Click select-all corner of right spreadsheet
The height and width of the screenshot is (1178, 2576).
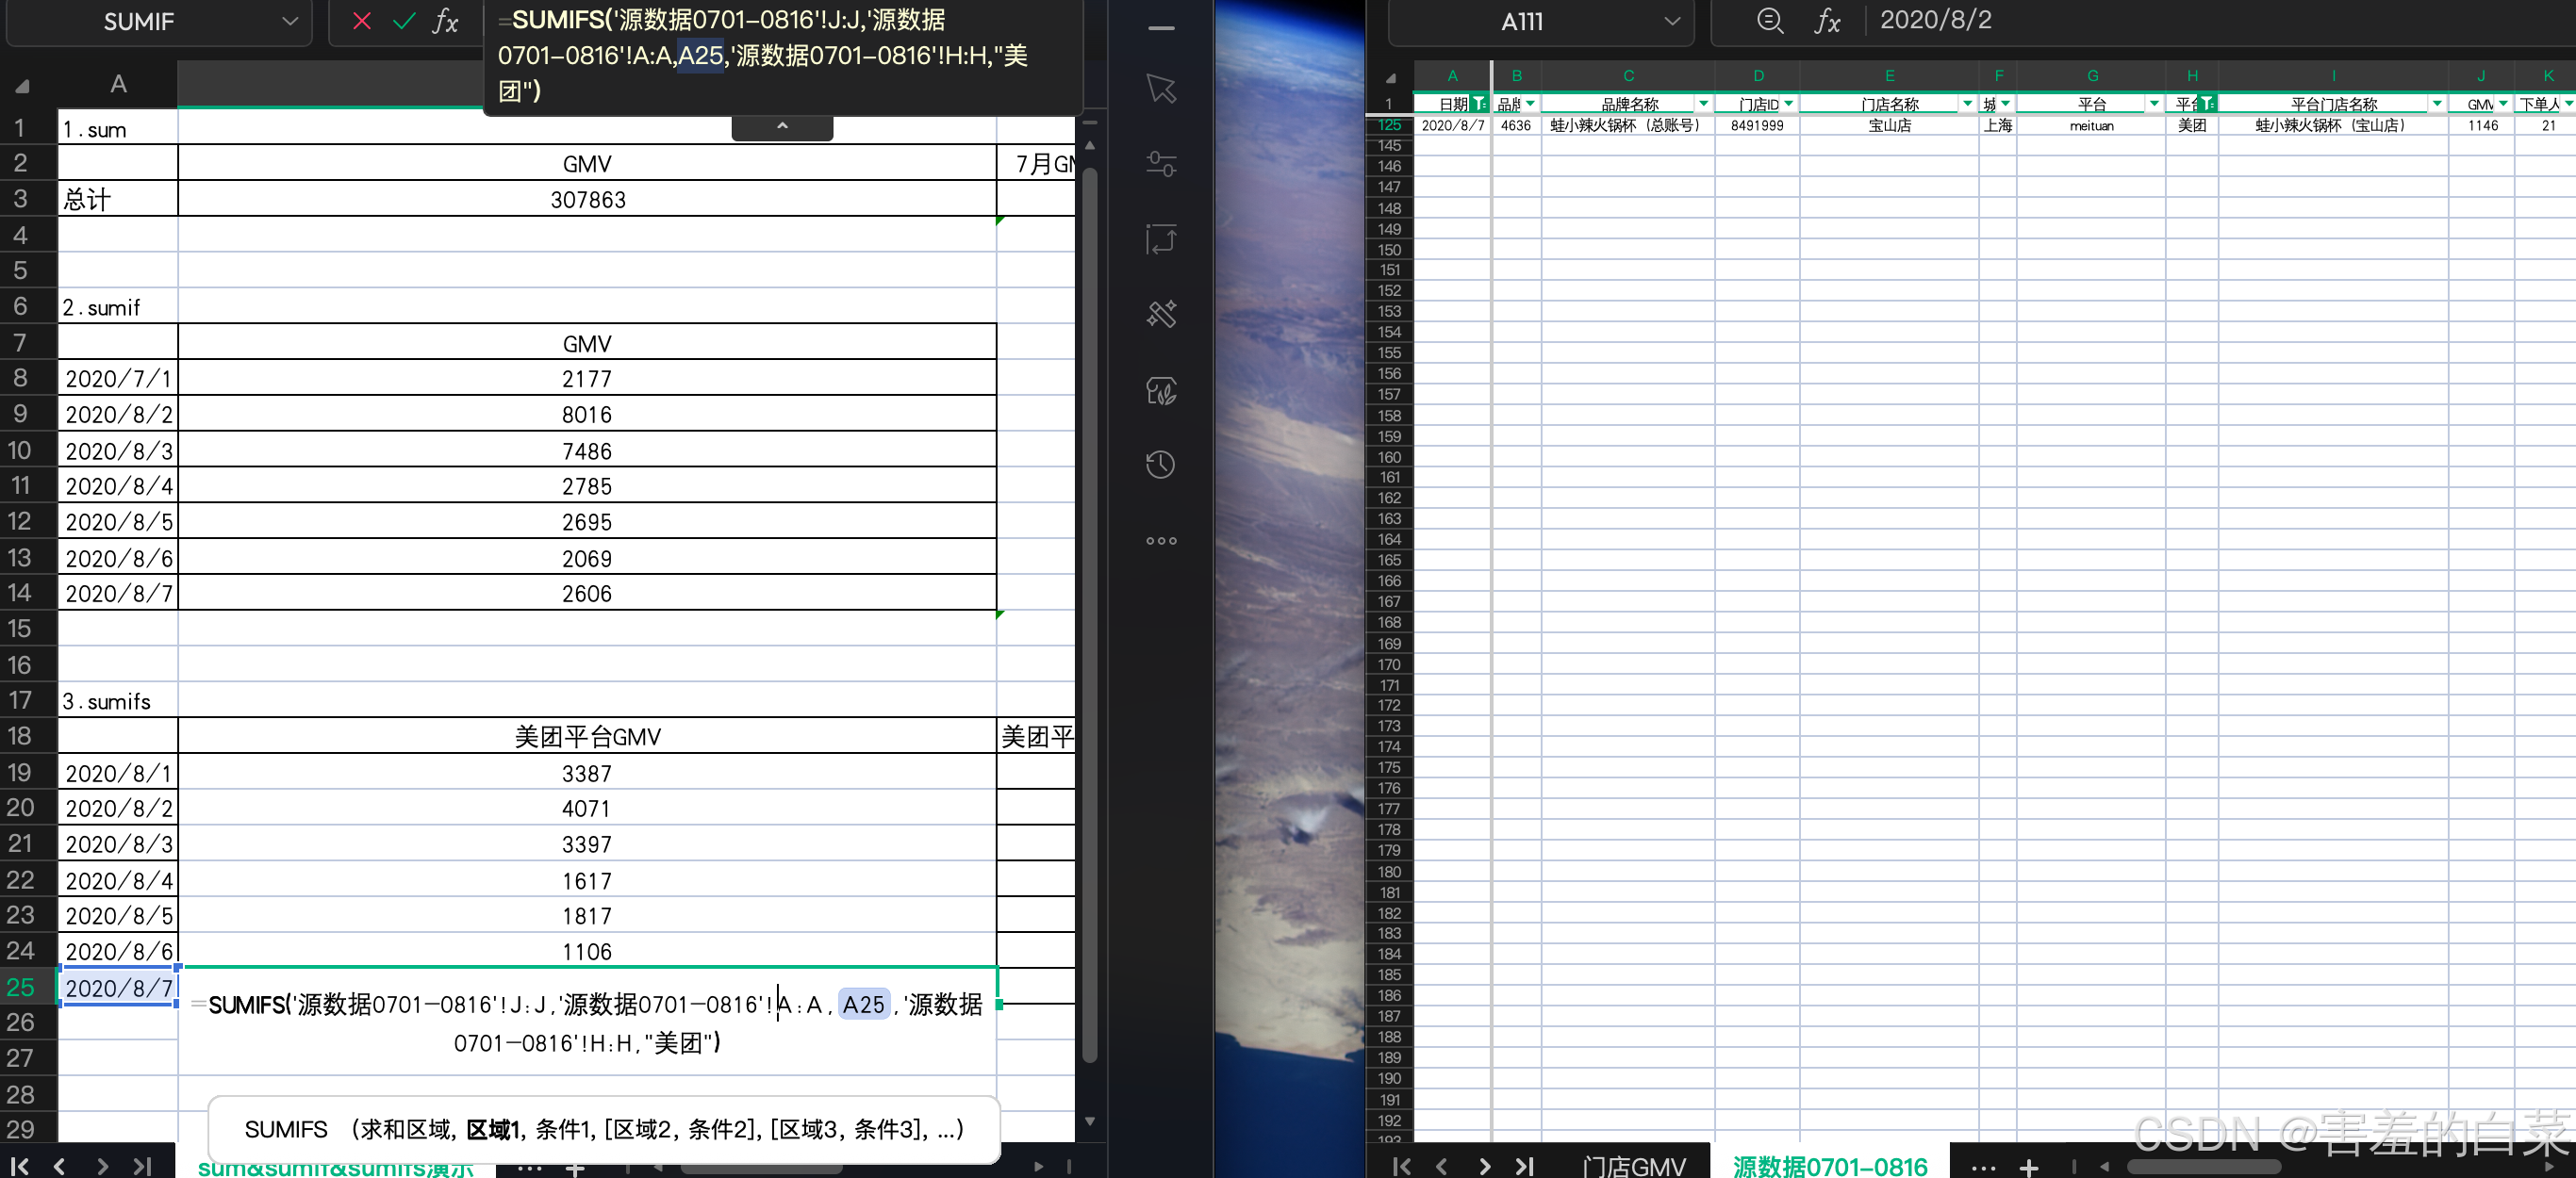(x=1390, y=77)
